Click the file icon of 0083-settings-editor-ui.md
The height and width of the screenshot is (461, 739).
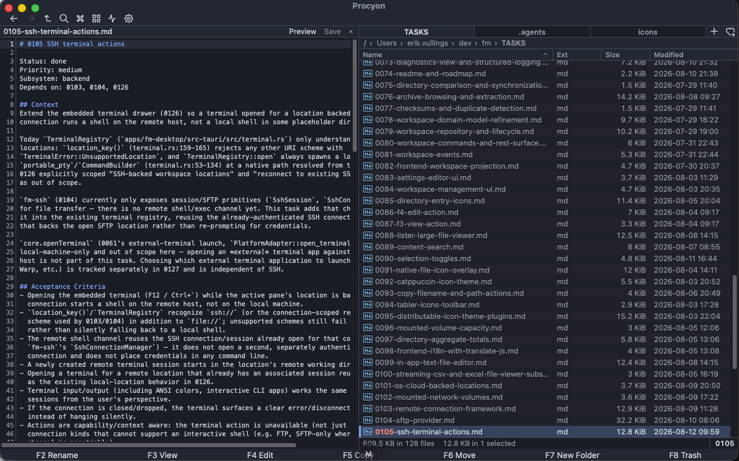pyautogui.click(x=367, y=177)
